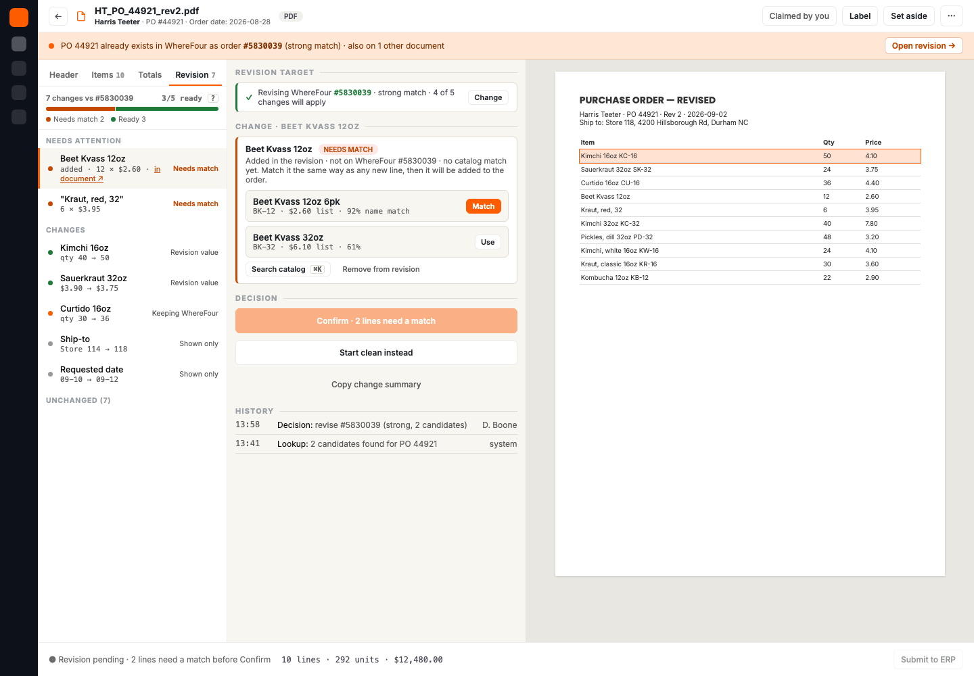This screenshot has width=974, height=676.
Task: Select the Beet Kvass 12oz attention row
Action: pos(133,168)
